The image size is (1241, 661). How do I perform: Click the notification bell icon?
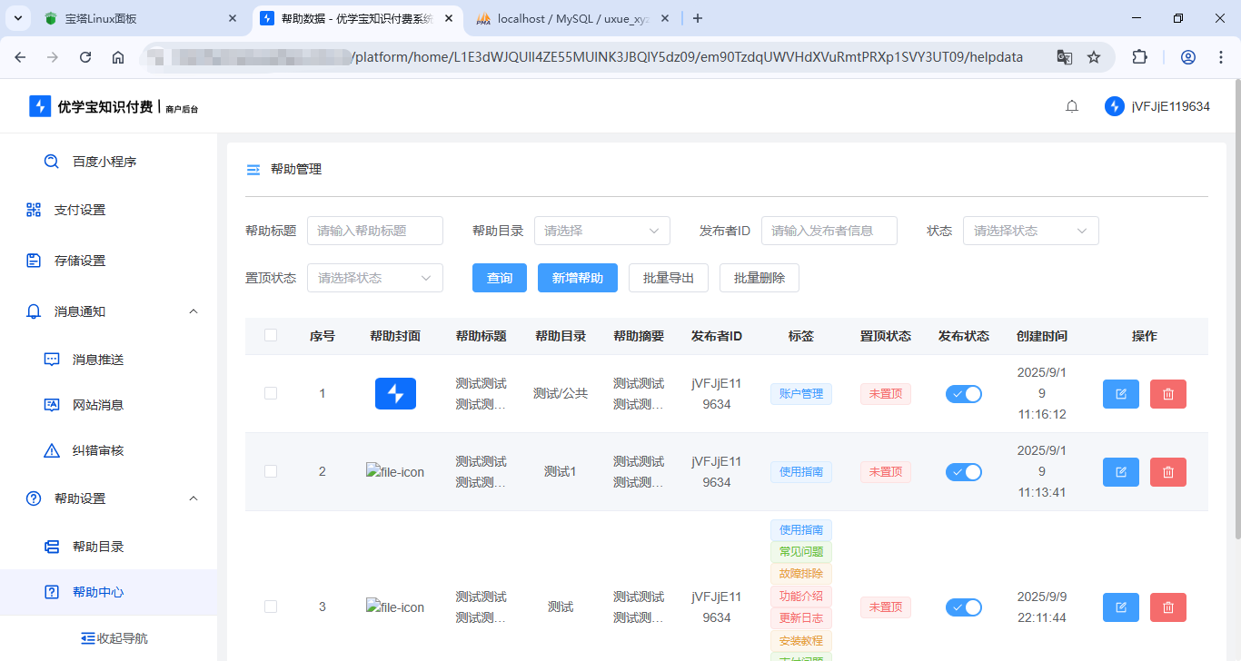pos(1072,106)
